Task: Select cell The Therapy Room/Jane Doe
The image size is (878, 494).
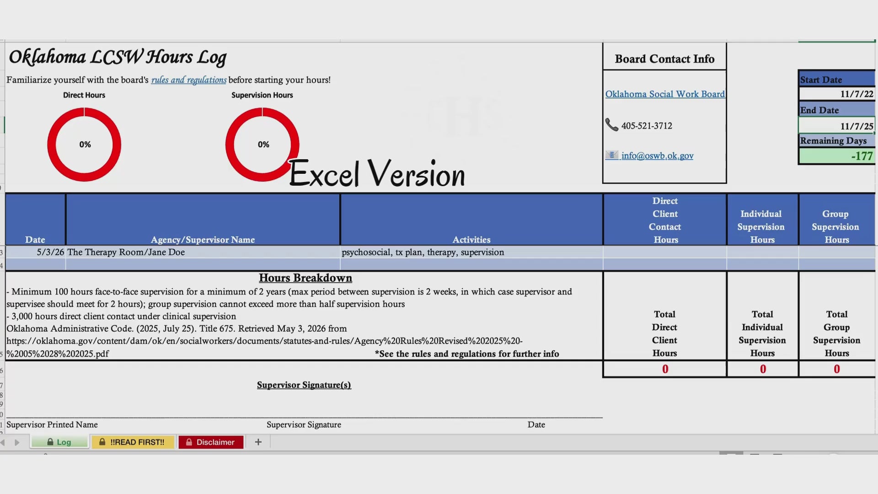Action: (203, 252)
